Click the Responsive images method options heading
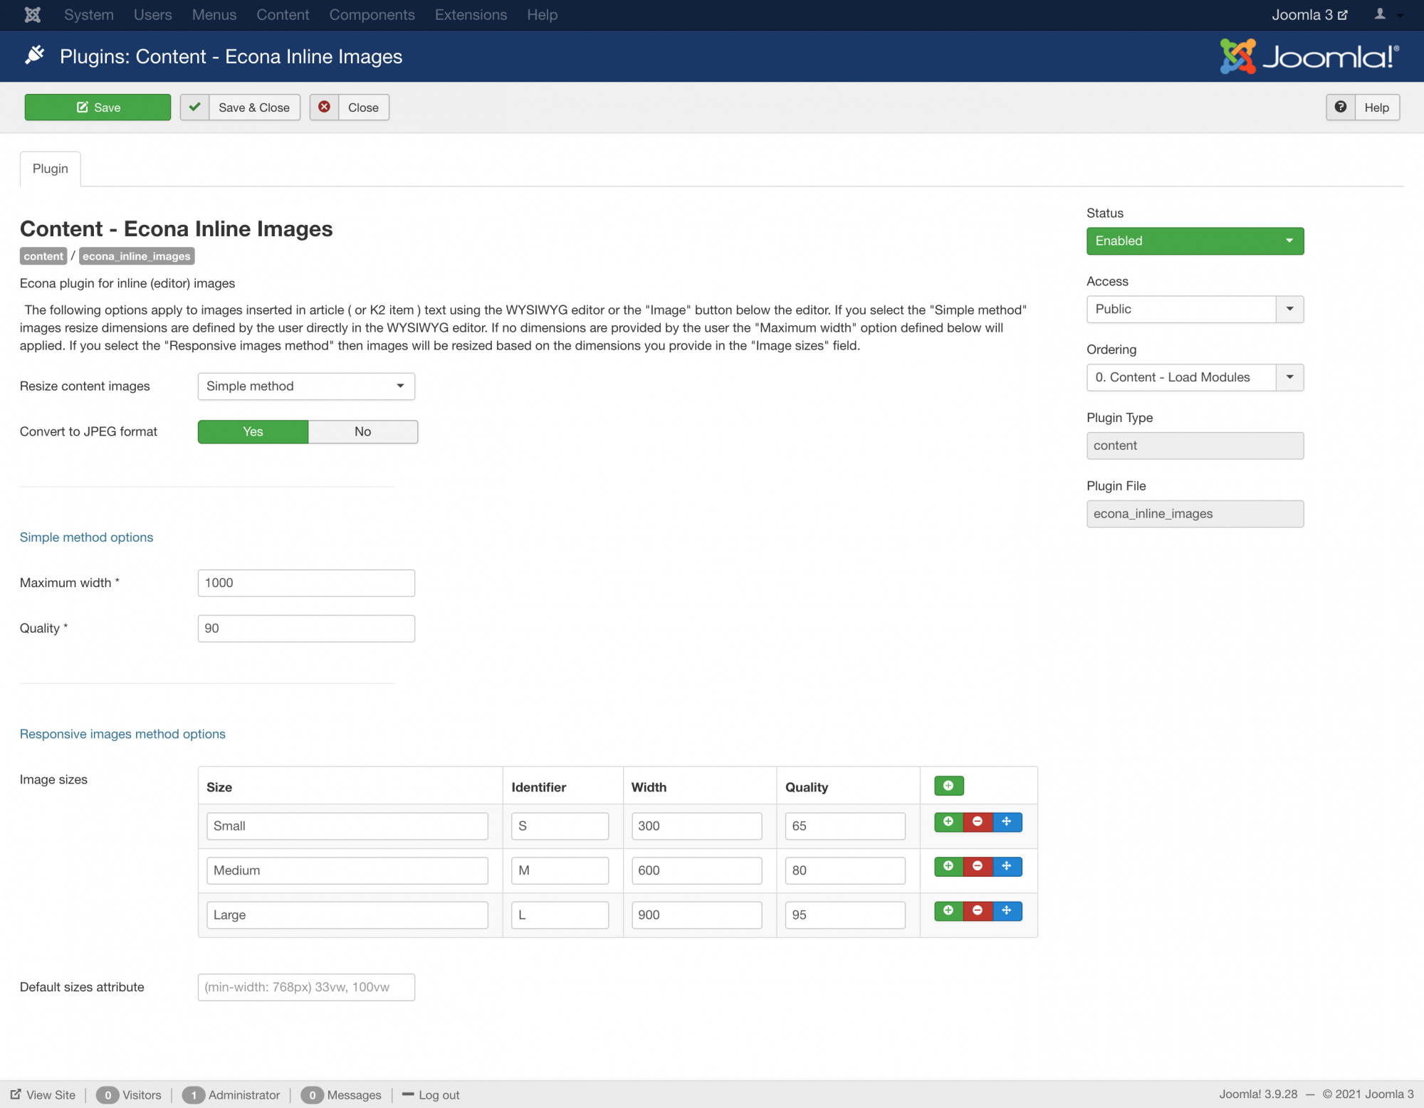The height and width of the screenshot is (1108, 1424). tap(122, 734)
